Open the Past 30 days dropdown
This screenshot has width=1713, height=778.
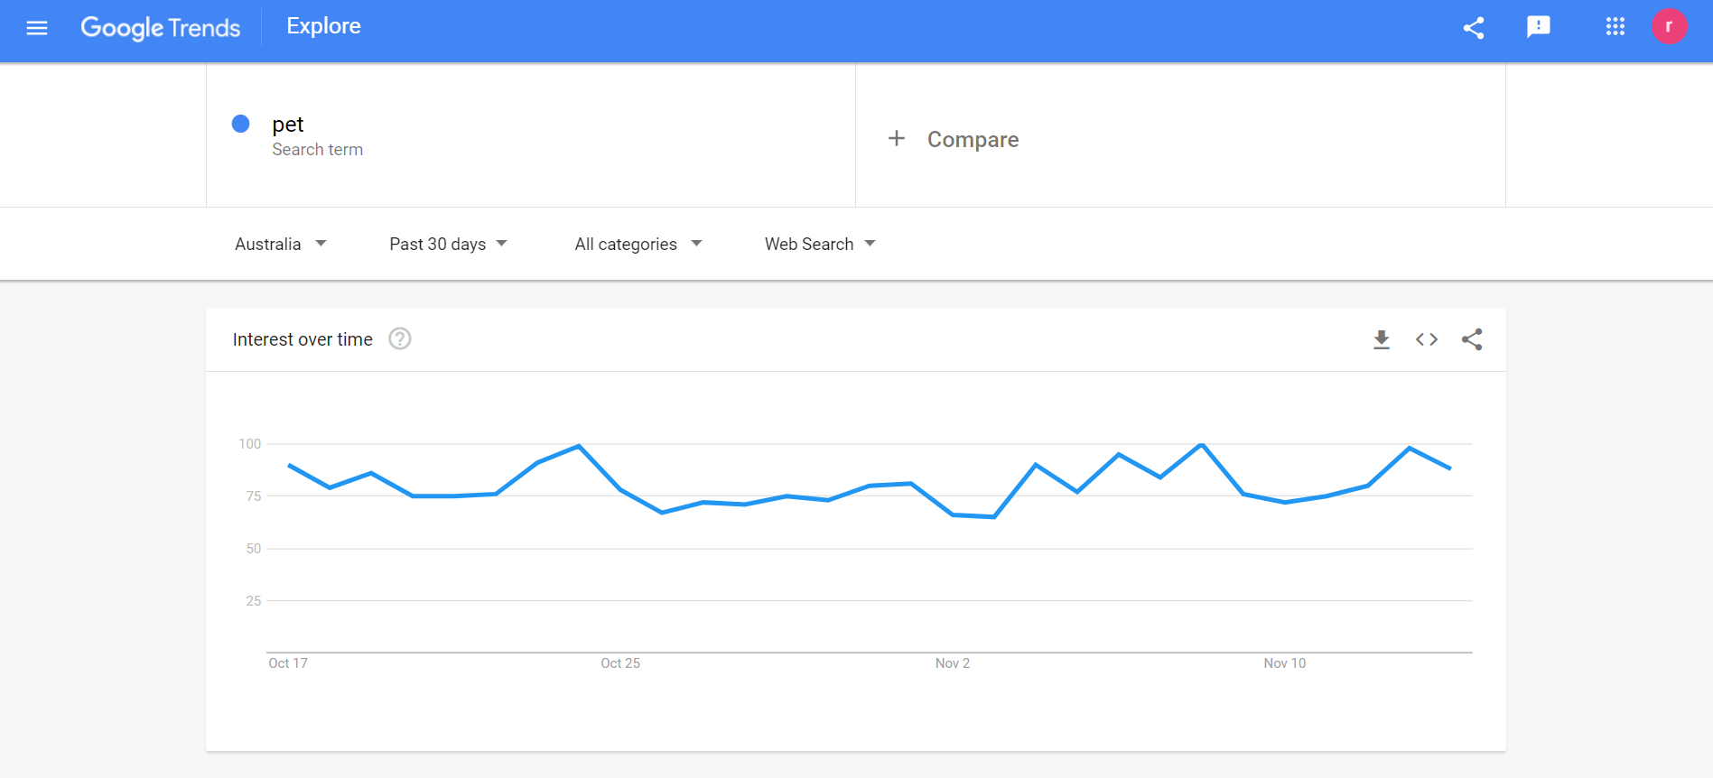(x=449, y=244)
